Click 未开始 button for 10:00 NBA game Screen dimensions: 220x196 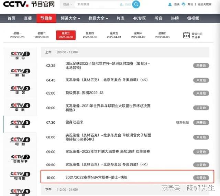pyautogui.click(x=201, y=178)
